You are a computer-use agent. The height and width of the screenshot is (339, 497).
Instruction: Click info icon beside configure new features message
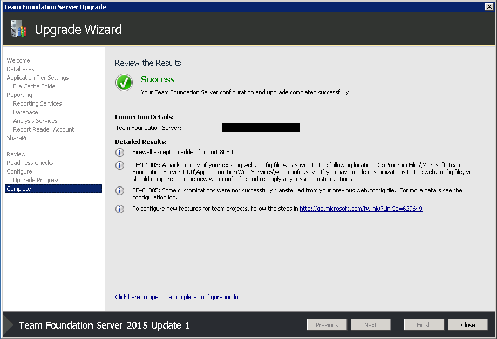click(x=120, y=209)
